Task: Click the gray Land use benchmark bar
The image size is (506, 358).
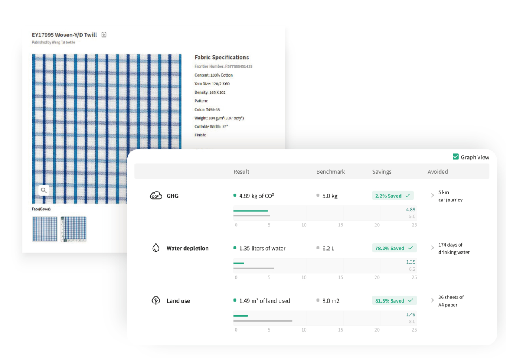Action: pos(262,321)
